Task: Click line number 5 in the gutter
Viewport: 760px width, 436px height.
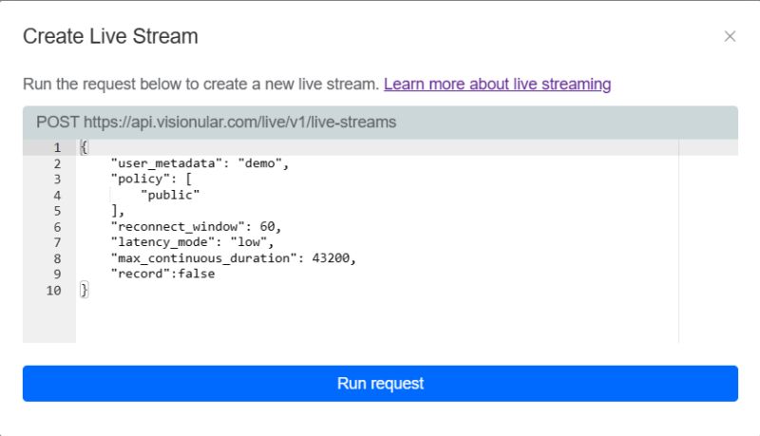Action: (57, 211)
